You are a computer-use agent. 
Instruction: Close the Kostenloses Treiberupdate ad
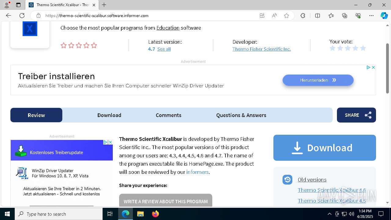pyautogui.click(x=111, y=142)
